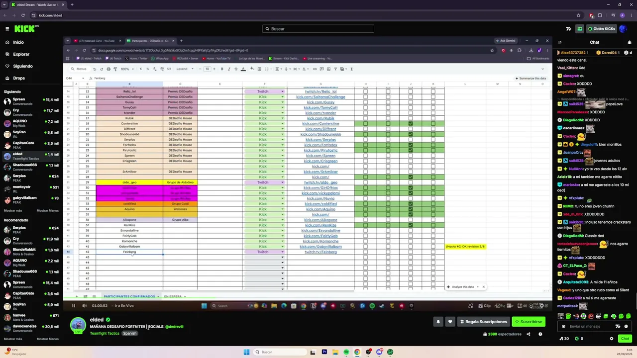Click Undo in the Sheets toolbar
This screenshot has height=358, width=637.
95,69
